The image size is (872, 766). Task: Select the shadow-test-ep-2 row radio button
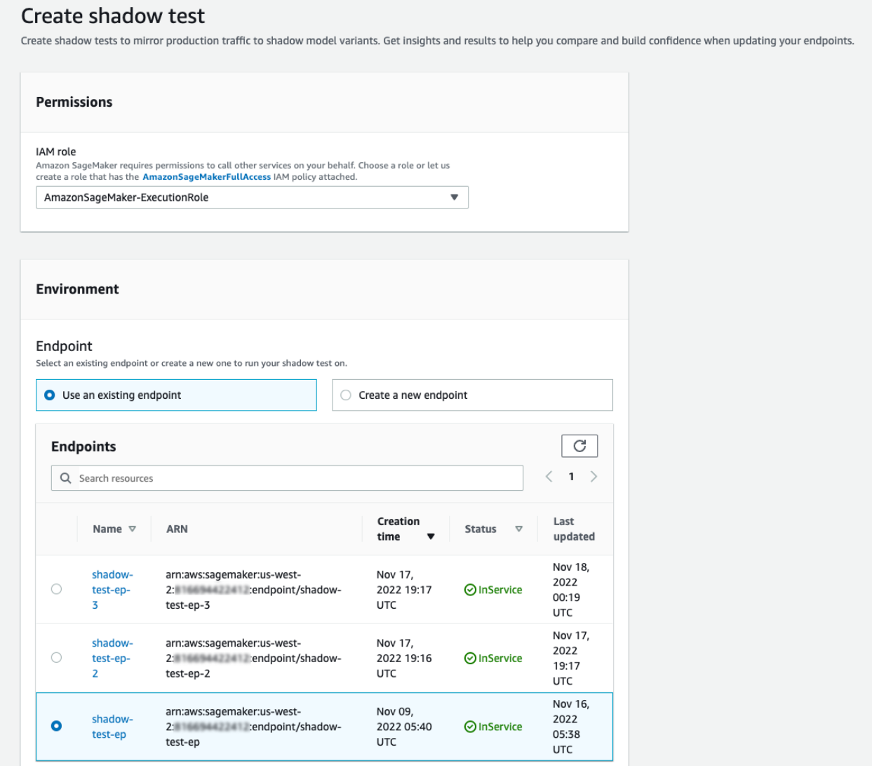coord(57,658)
